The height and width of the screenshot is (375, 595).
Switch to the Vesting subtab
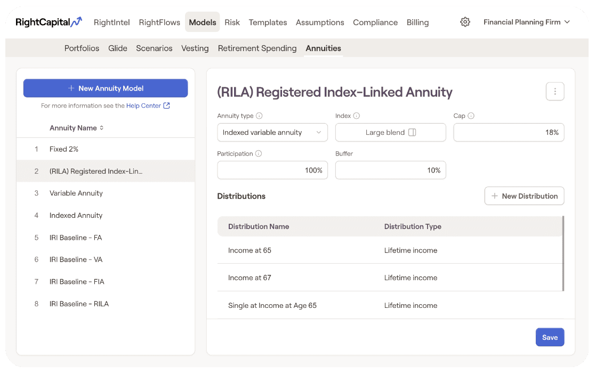(195, 48)
